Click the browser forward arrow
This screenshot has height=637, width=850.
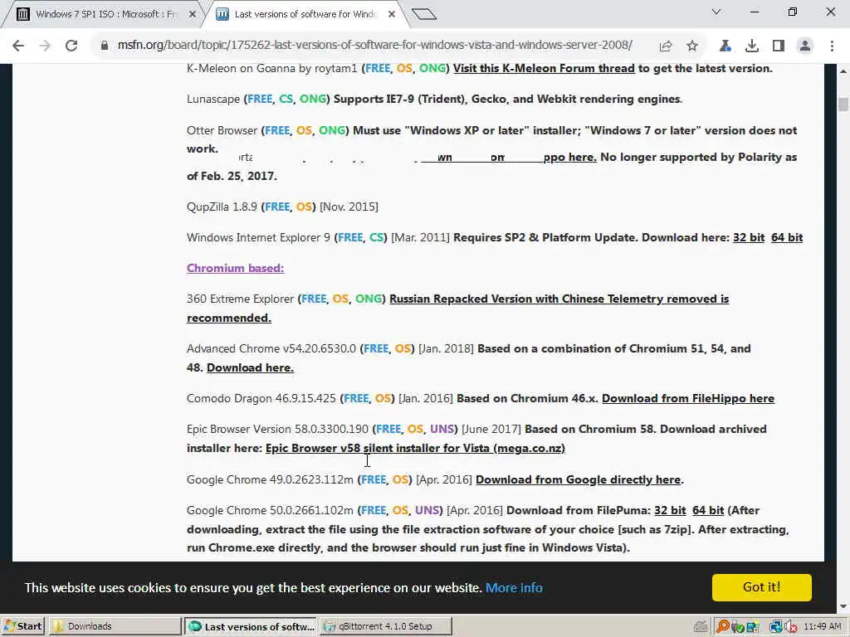click(x=45, y=46)
